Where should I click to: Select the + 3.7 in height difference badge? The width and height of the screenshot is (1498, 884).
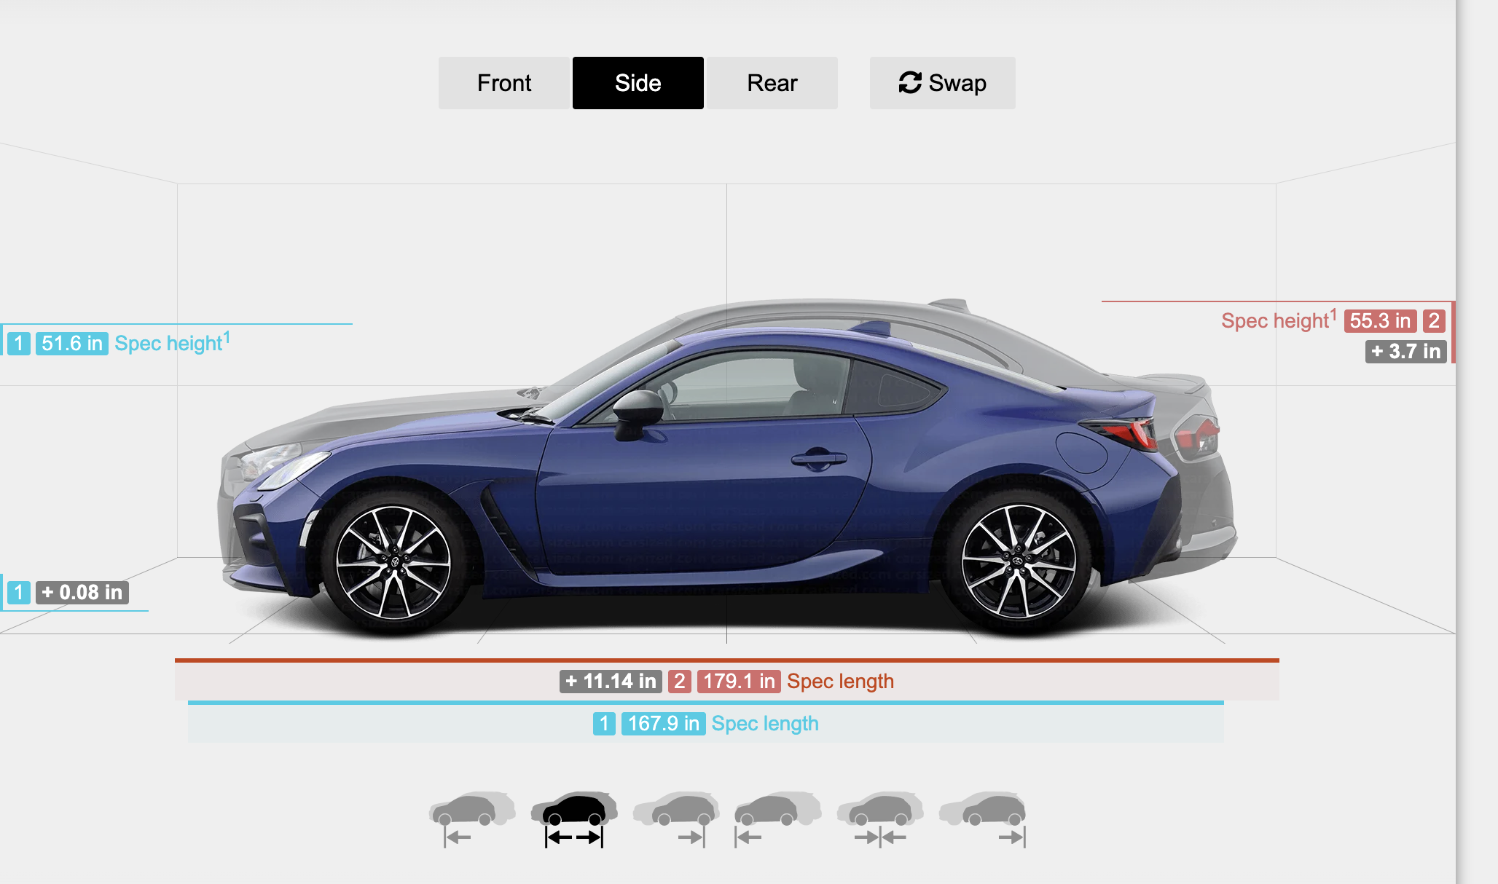click(1405, 351)
